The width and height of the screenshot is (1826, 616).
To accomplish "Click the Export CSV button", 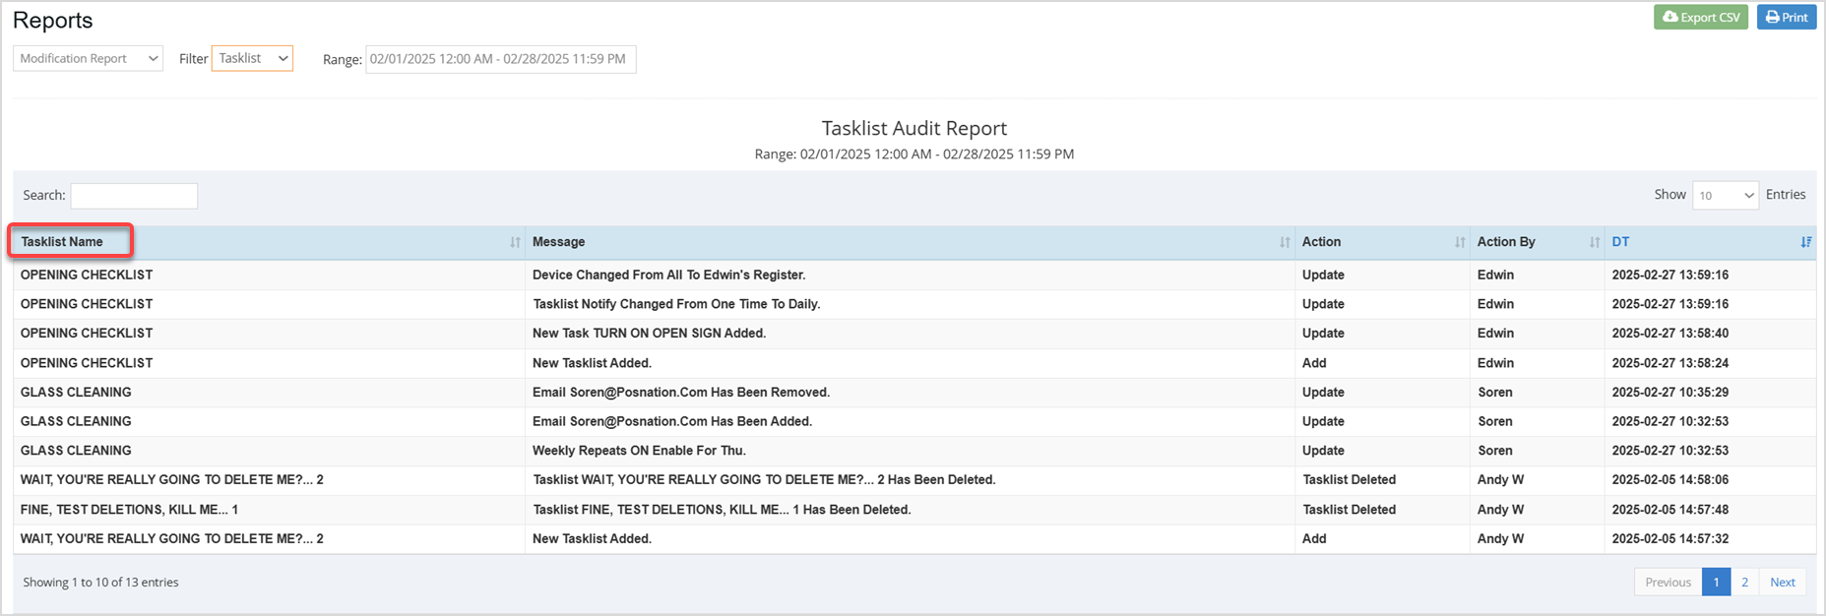I will [1701, 17].
